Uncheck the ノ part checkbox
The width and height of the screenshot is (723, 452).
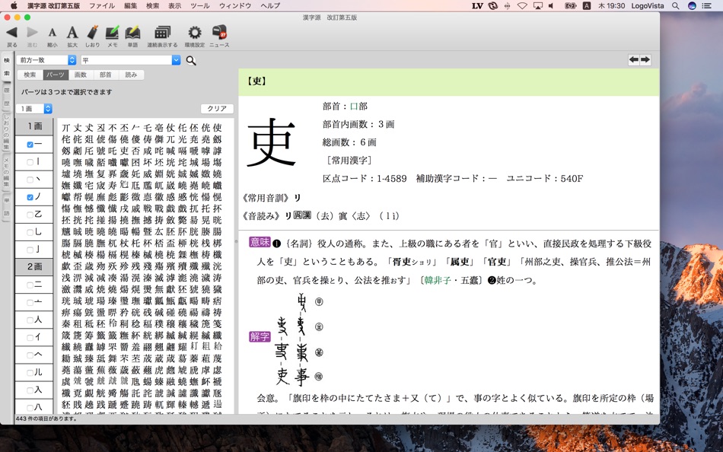click(x=30, y=197)
